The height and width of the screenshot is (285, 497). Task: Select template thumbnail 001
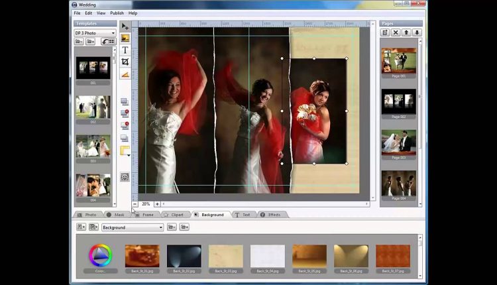click(93, 68)
